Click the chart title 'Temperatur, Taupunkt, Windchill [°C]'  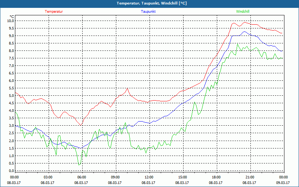pos(152,3)
